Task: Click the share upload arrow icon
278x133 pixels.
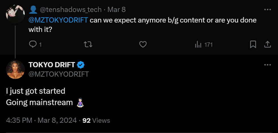Action: 267,44
